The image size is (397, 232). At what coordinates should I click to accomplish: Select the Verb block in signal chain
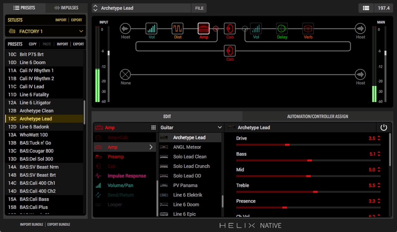point(308,29)
